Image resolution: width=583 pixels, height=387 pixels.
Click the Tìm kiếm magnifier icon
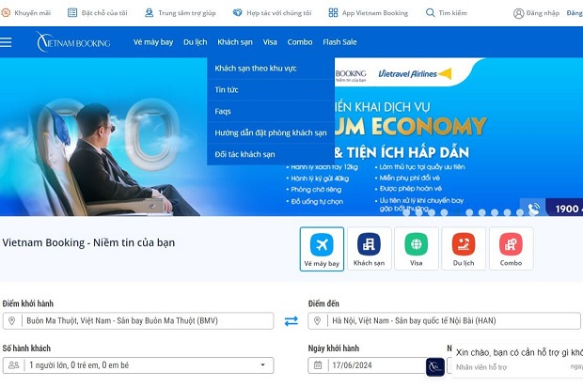coord(430,12)
